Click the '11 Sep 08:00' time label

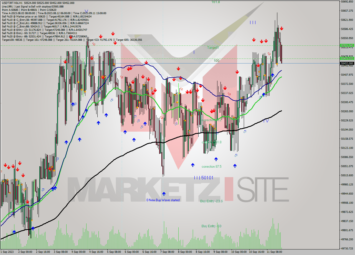pos(274,252)
